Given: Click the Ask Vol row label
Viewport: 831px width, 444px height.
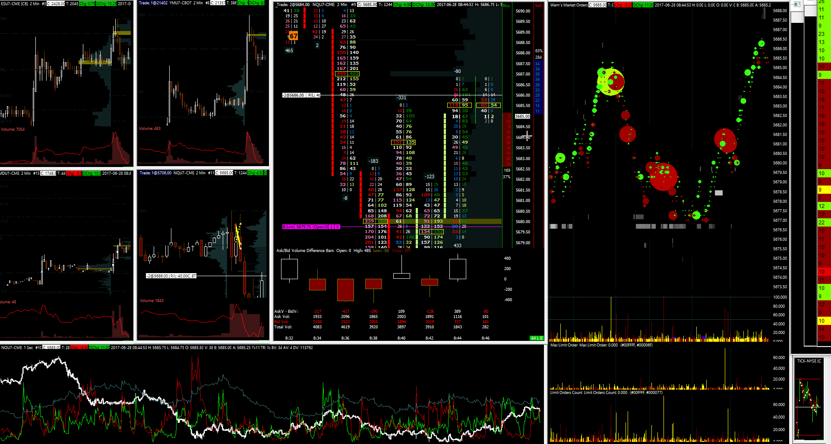Looking at the screenshot, I should coord(282,316).
